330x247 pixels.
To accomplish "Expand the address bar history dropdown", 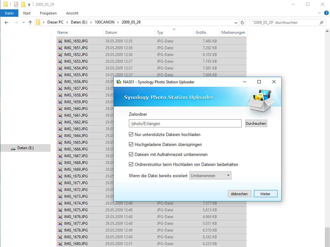I will pos(236,23).
